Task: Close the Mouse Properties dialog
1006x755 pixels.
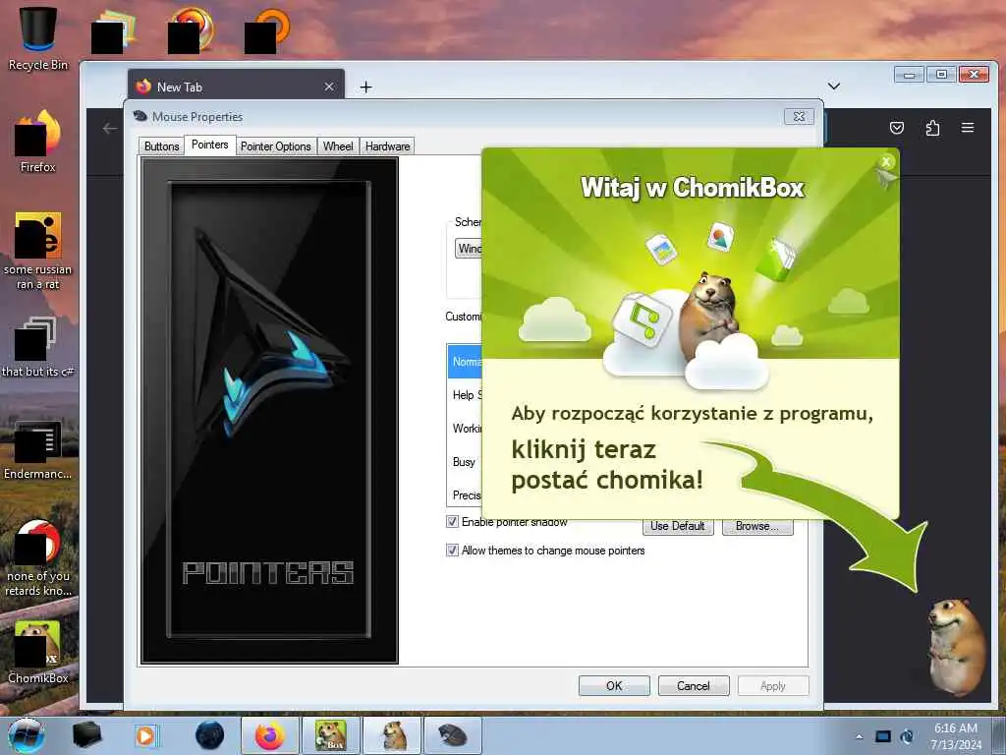Action: (x=799, y=116)
